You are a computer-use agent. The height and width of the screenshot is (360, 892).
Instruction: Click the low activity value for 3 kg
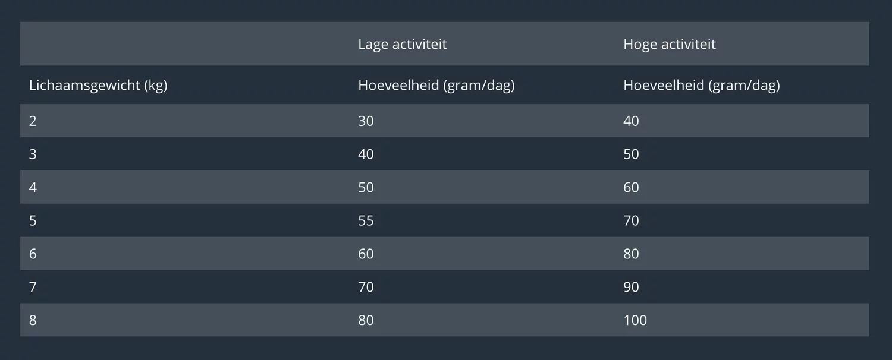366,154
